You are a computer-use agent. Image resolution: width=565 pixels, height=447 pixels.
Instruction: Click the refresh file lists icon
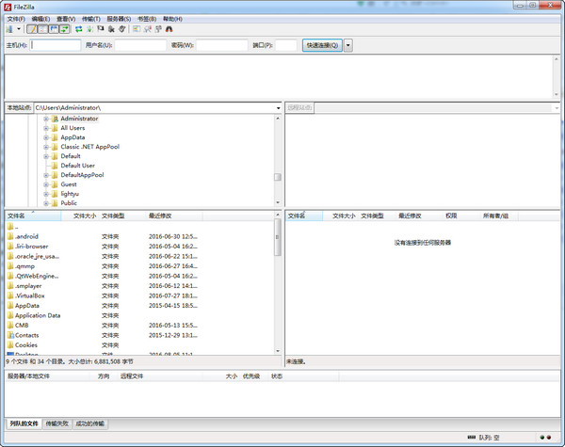[78, 29]
